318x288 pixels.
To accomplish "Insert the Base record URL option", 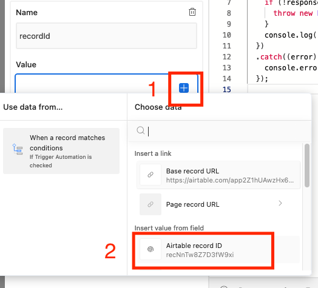I will (218, 175).
